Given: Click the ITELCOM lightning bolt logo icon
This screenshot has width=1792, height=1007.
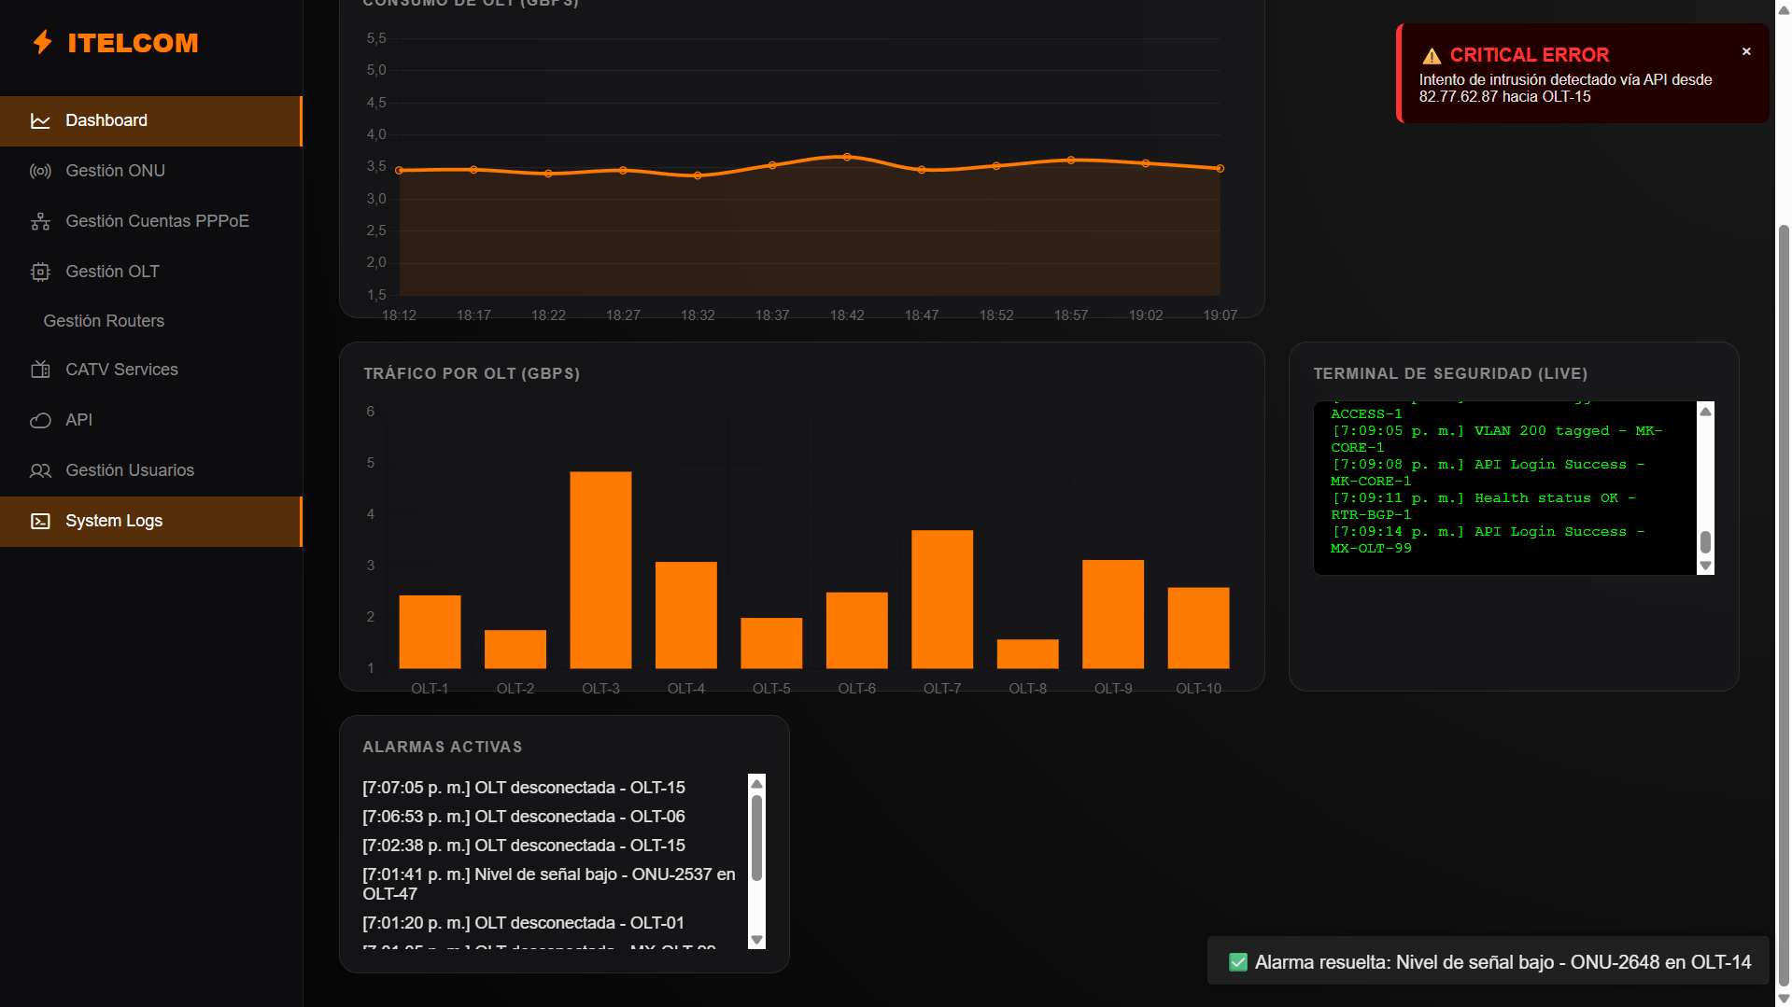Looking at the screenshot, I should point(42,42).
